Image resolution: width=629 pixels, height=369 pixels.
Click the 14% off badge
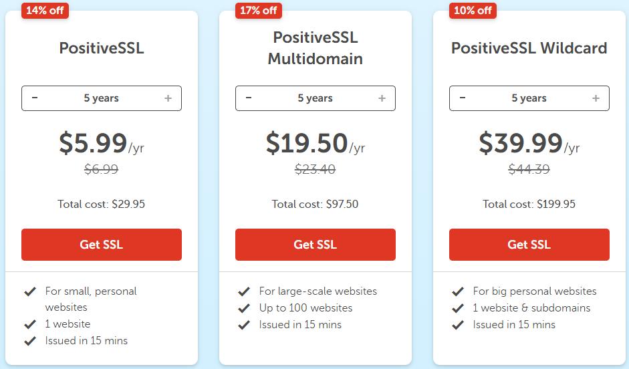click(45, 10)
